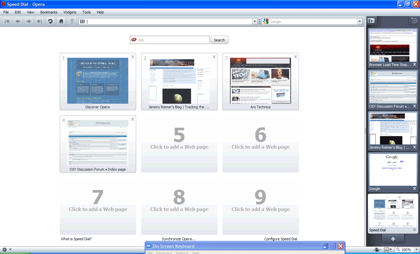Viewport: 420px width, 254px height.
Task: Click the Search button beside Ask field
Action: (220, 40)
